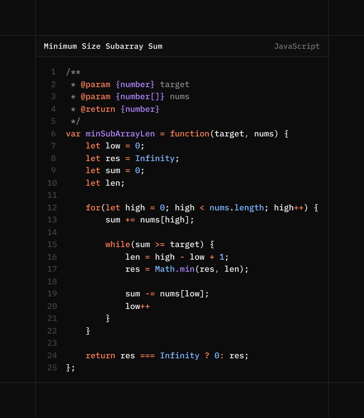Click the "let low = 0;" line
Viewport: 364px width, 418px height.
pyautogui.click(x=115, y=146)
